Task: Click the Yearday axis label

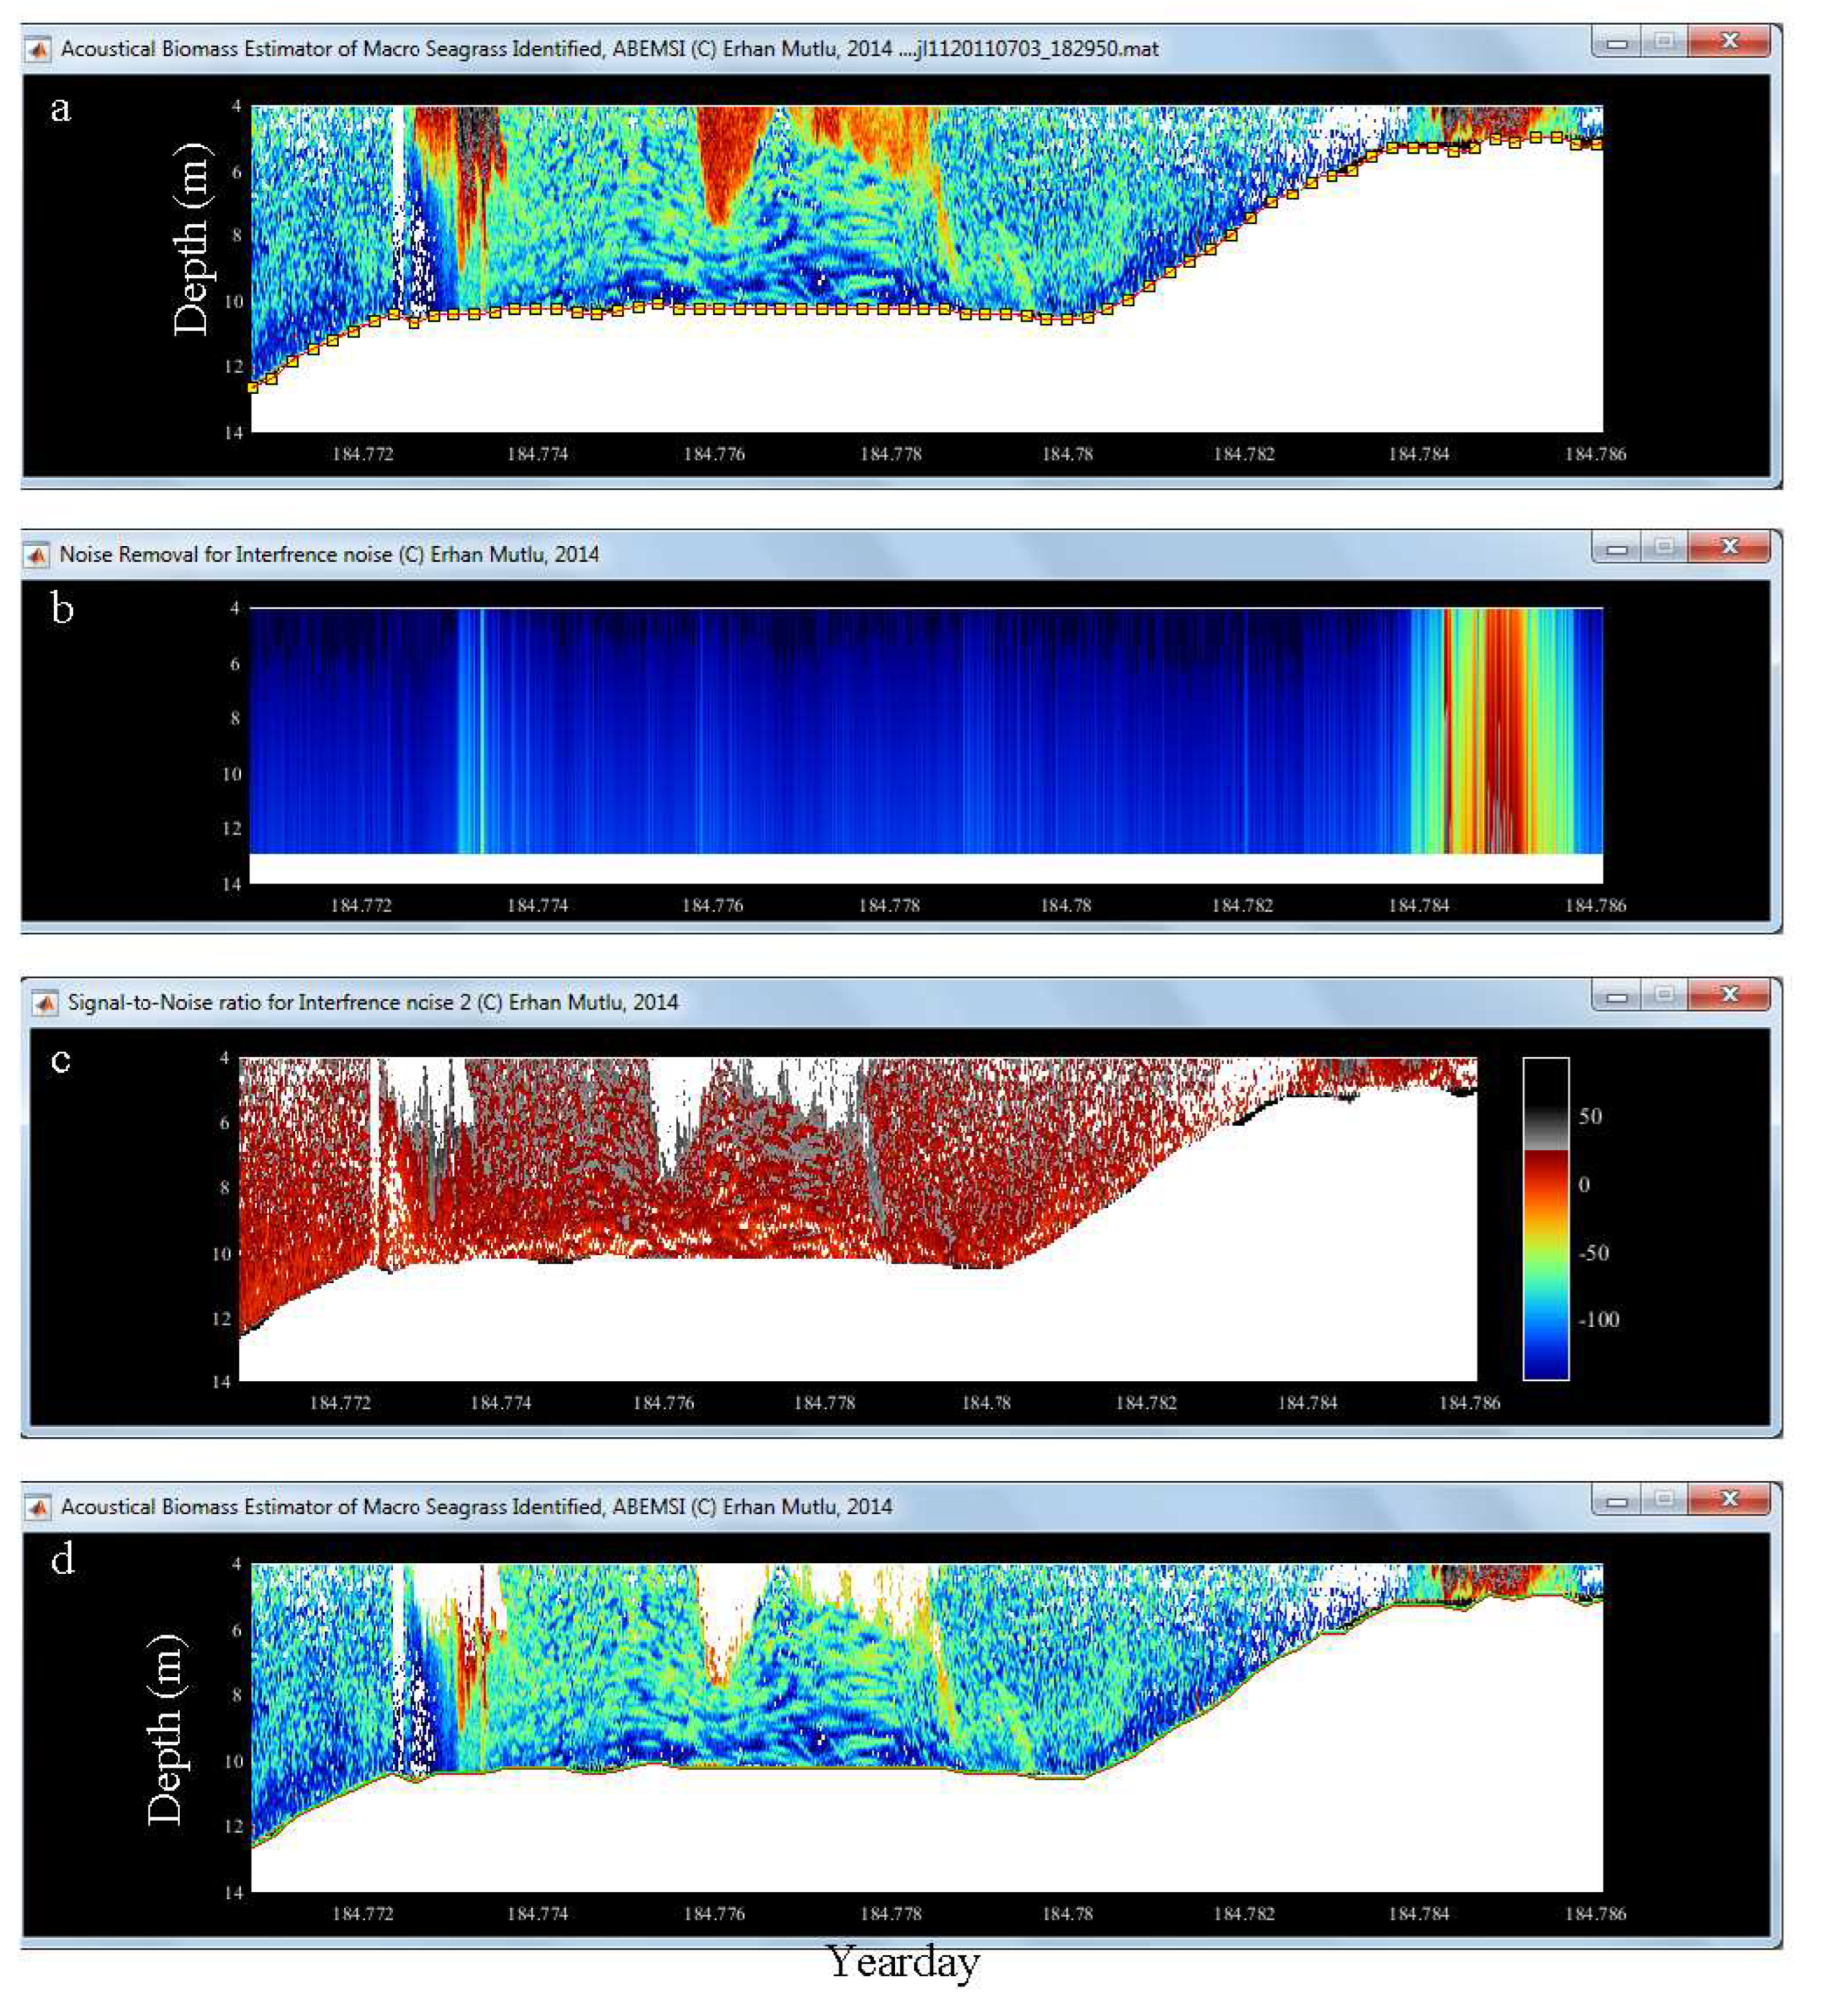Action: pos(903,1962)
